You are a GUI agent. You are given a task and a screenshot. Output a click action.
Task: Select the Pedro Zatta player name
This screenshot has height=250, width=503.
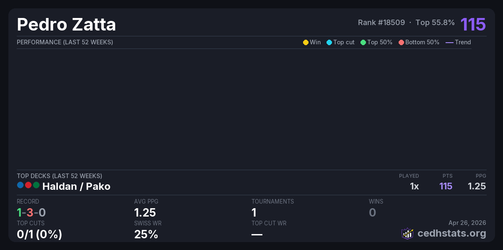(66, 25)
